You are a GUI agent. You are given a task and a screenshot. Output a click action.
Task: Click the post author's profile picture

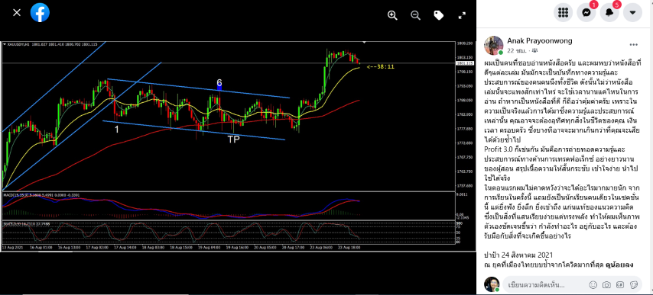tap(493, 45)
